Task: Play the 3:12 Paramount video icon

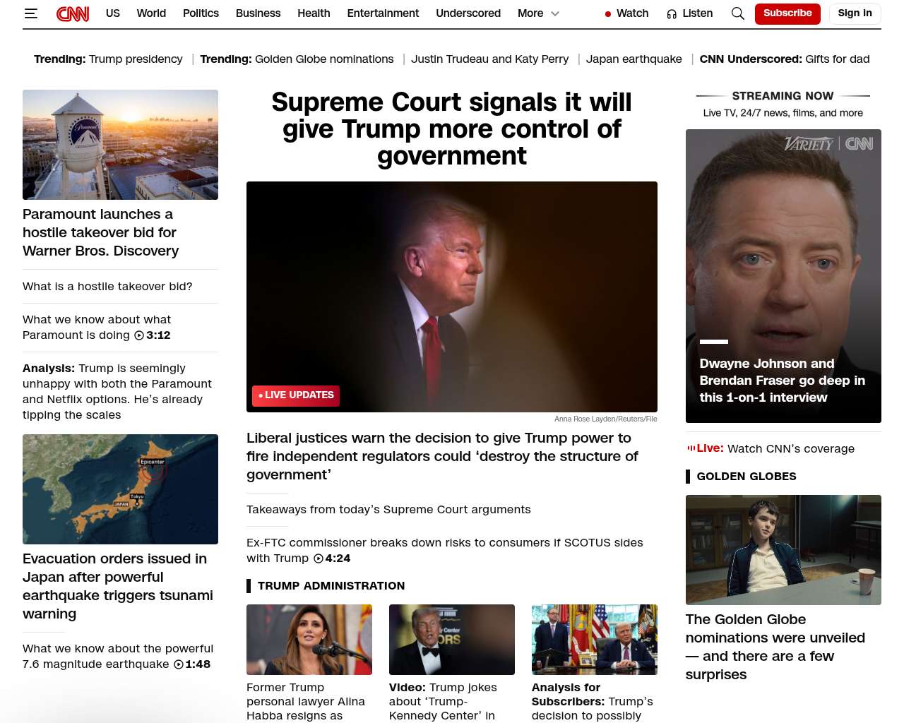Action: (x=139, y=335)
